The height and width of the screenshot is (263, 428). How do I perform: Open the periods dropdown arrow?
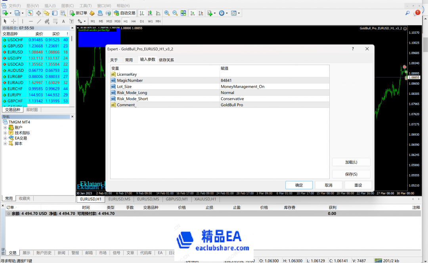pyautogui.click(x=227, y=13)
